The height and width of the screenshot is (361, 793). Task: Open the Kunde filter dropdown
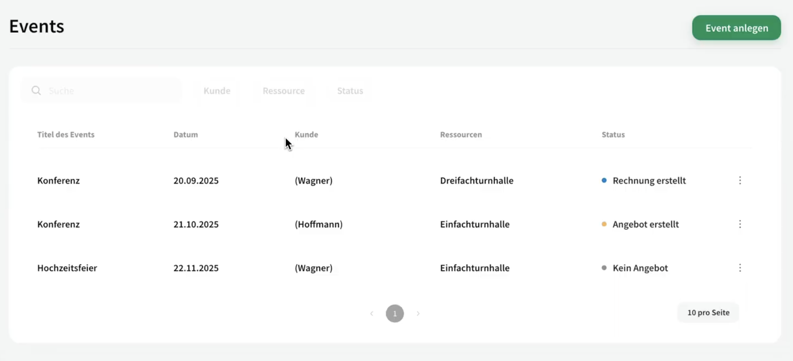coord(217,91)
